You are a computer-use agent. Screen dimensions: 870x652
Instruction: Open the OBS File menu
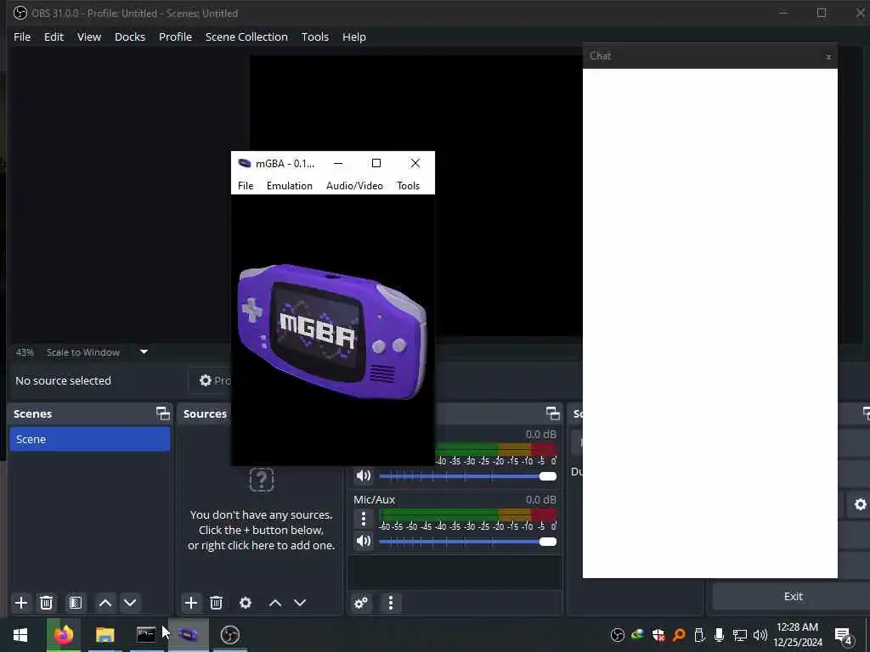click(22, 37)
